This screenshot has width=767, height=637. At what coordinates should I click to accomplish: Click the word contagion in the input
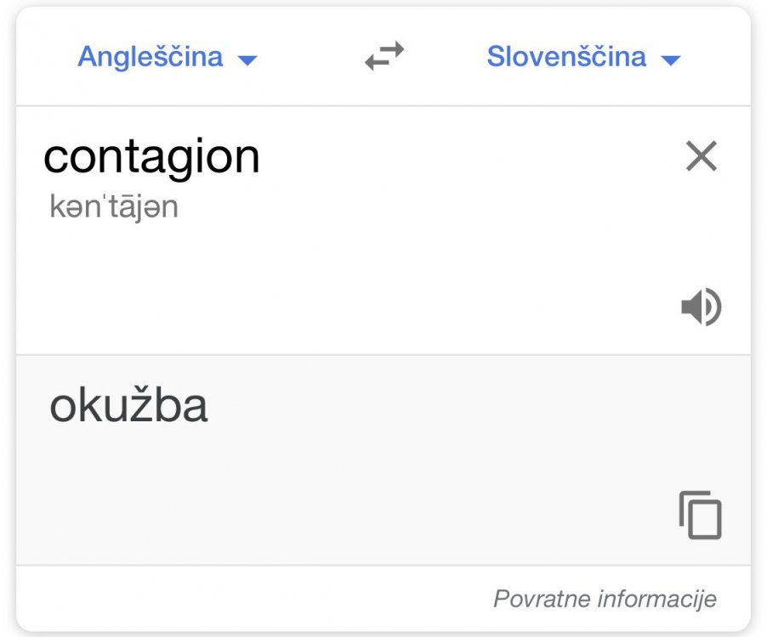pyautogui.click(x=151, y=157)
